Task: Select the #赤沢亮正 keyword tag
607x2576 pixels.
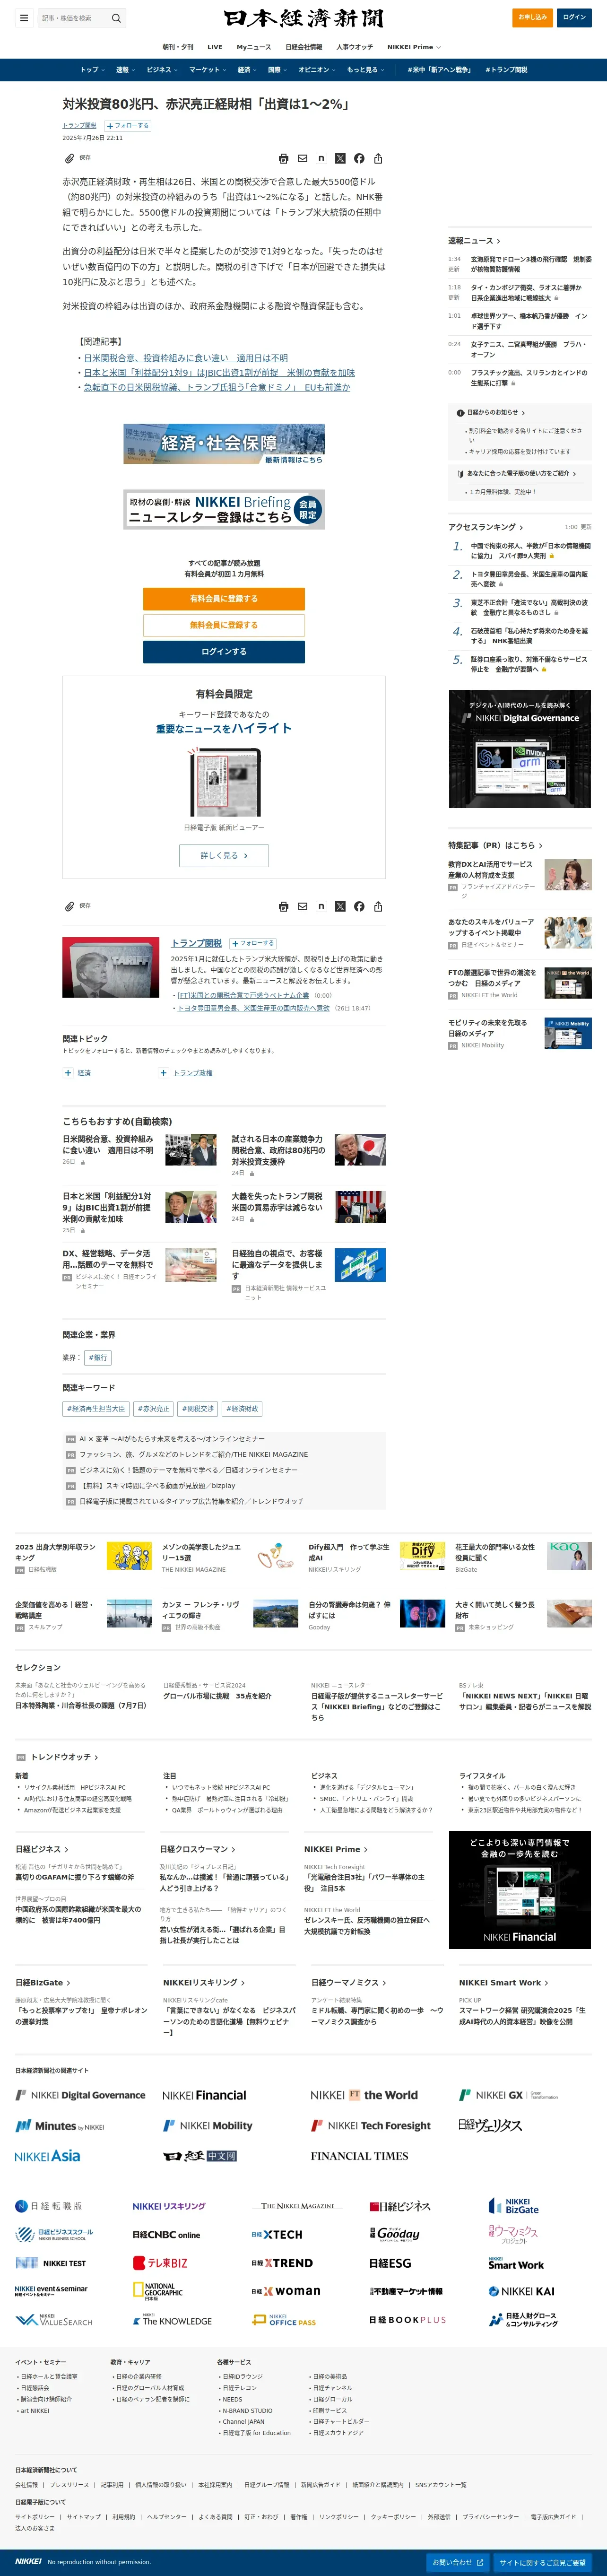Action: pos(153,1409)
